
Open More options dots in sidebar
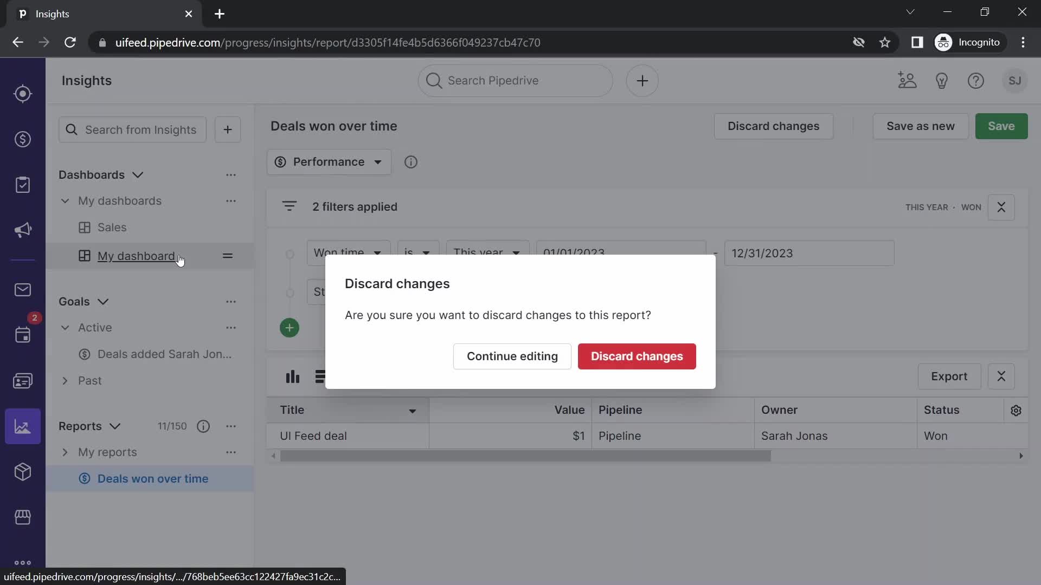point(22,563)
